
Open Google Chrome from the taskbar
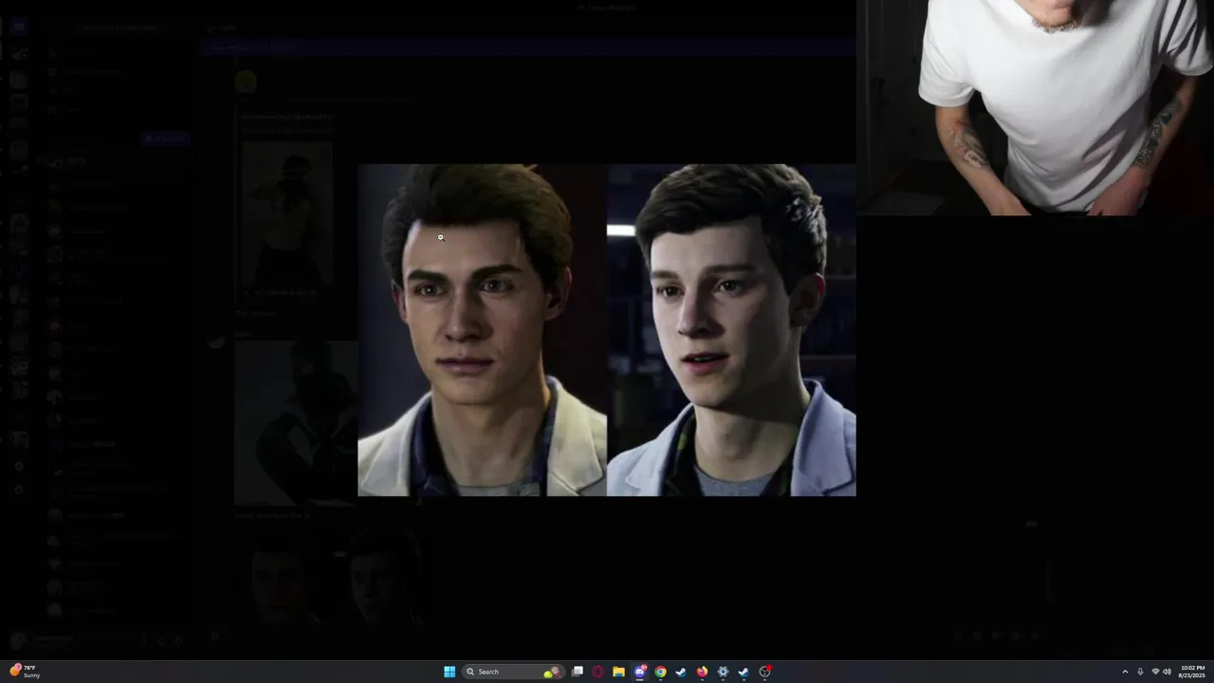pyautogui.click(x=660, y=672)
